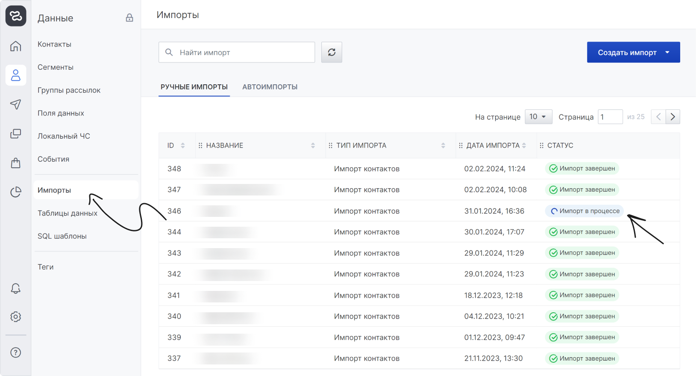Switch to АВТОИМПОРТЫ tab

270,87
